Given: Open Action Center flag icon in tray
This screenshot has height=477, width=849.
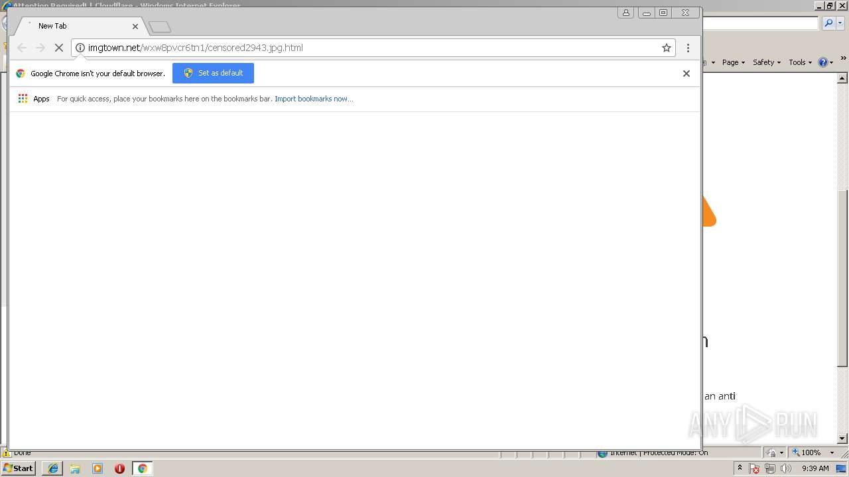Looking at the screenshot, I should click(x=754, y=468).
